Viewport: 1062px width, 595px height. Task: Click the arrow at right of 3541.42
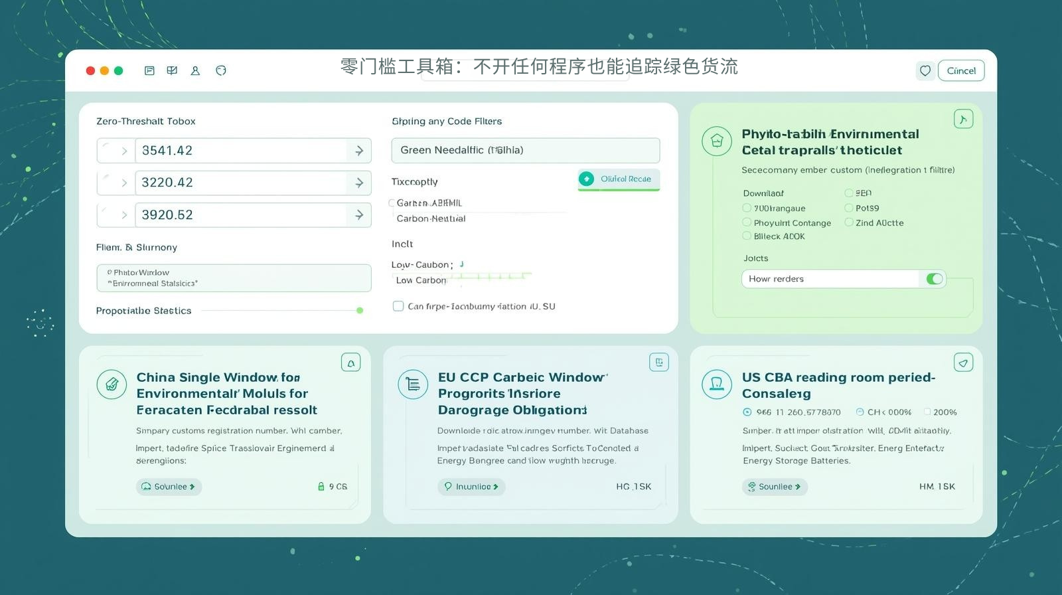[x=359, y=151]
